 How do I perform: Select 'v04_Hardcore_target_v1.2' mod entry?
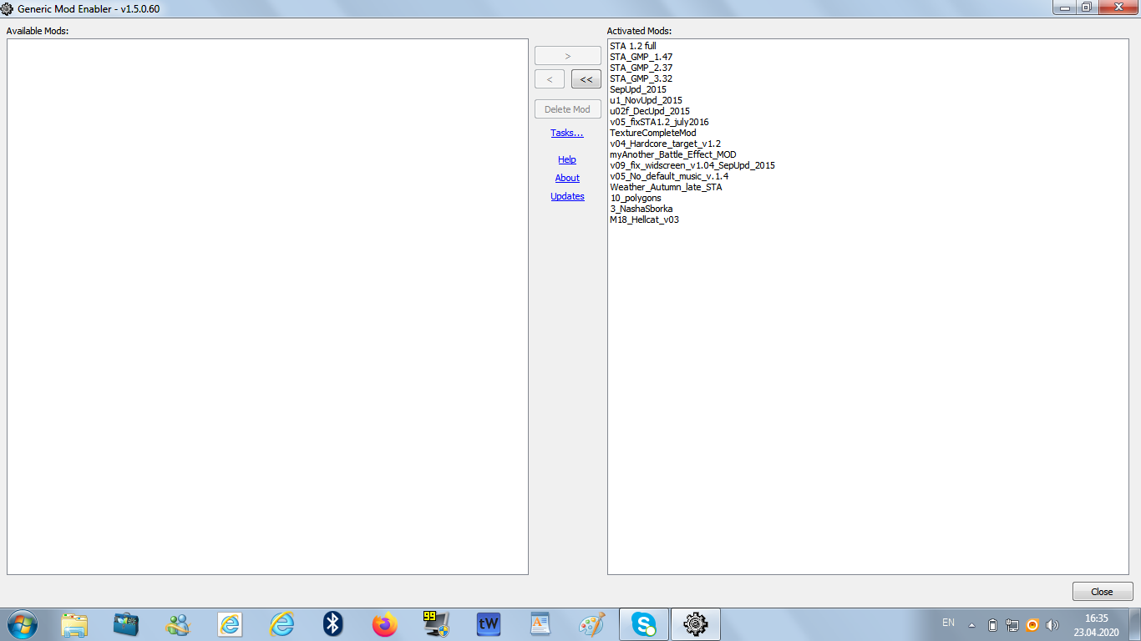[665, 144]
